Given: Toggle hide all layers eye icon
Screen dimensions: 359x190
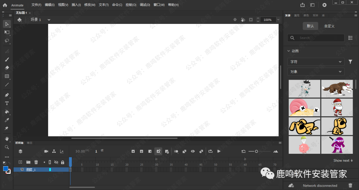Looking at the screenshot, I should (56, 162).
